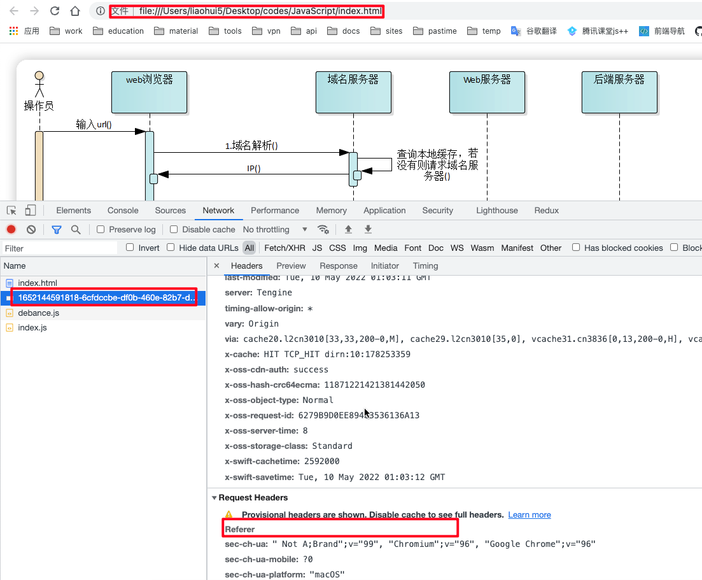Open the tools bookmarks folder
The image size is (702, 580).
(225, 31)
